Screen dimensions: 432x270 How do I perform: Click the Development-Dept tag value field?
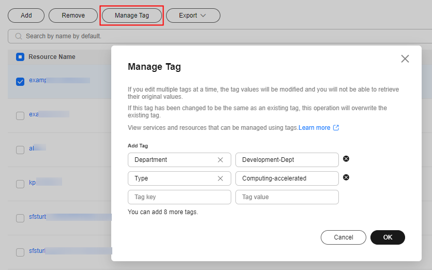pos(287,160)
